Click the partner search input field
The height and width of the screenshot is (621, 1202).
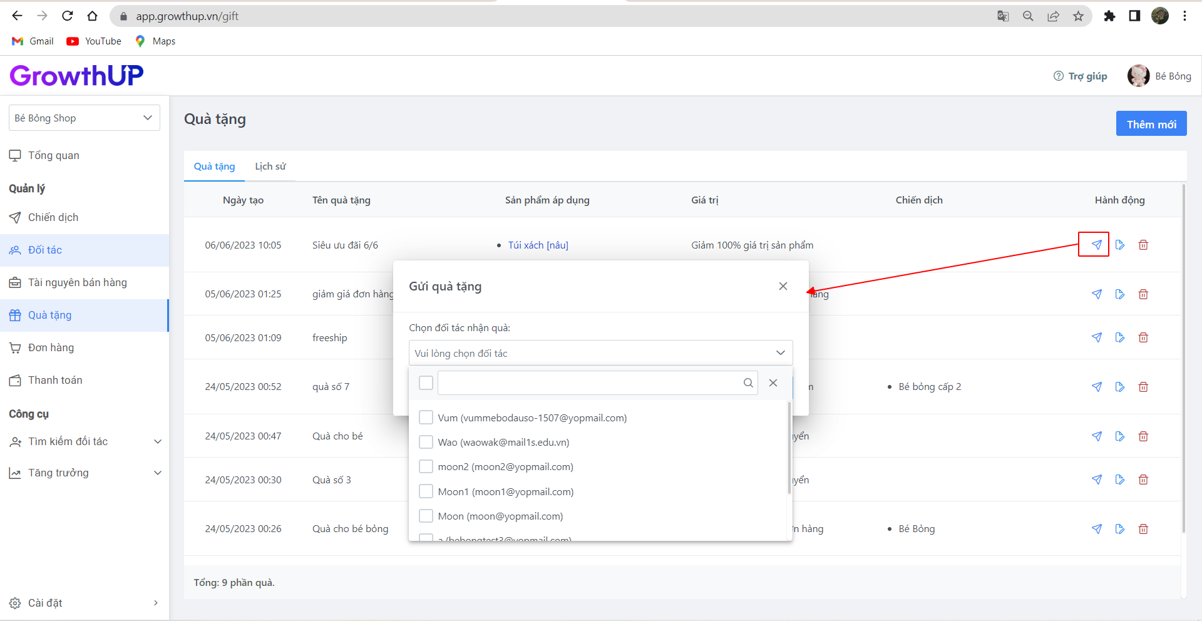(588, 383)
